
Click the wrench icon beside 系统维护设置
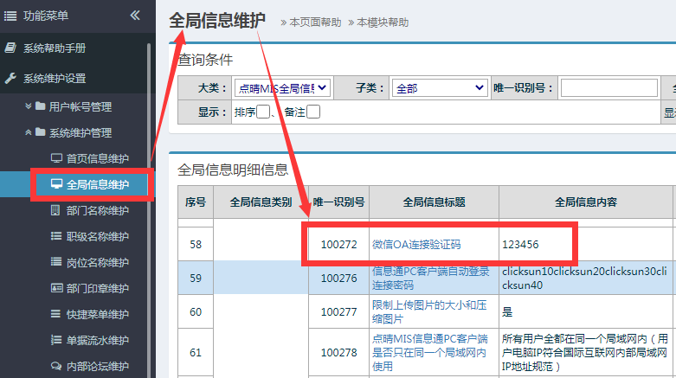(x=11, y=78)
